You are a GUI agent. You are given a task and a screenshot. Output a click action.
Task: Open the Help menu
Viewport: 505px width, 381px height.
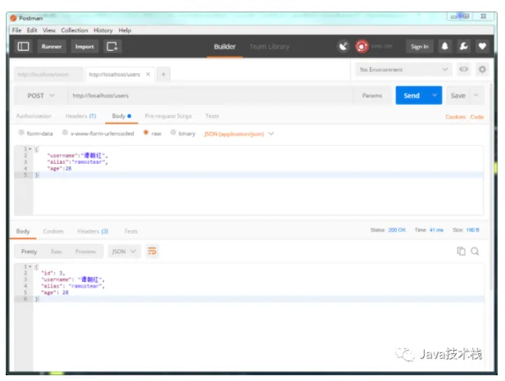tap(125, 30)
